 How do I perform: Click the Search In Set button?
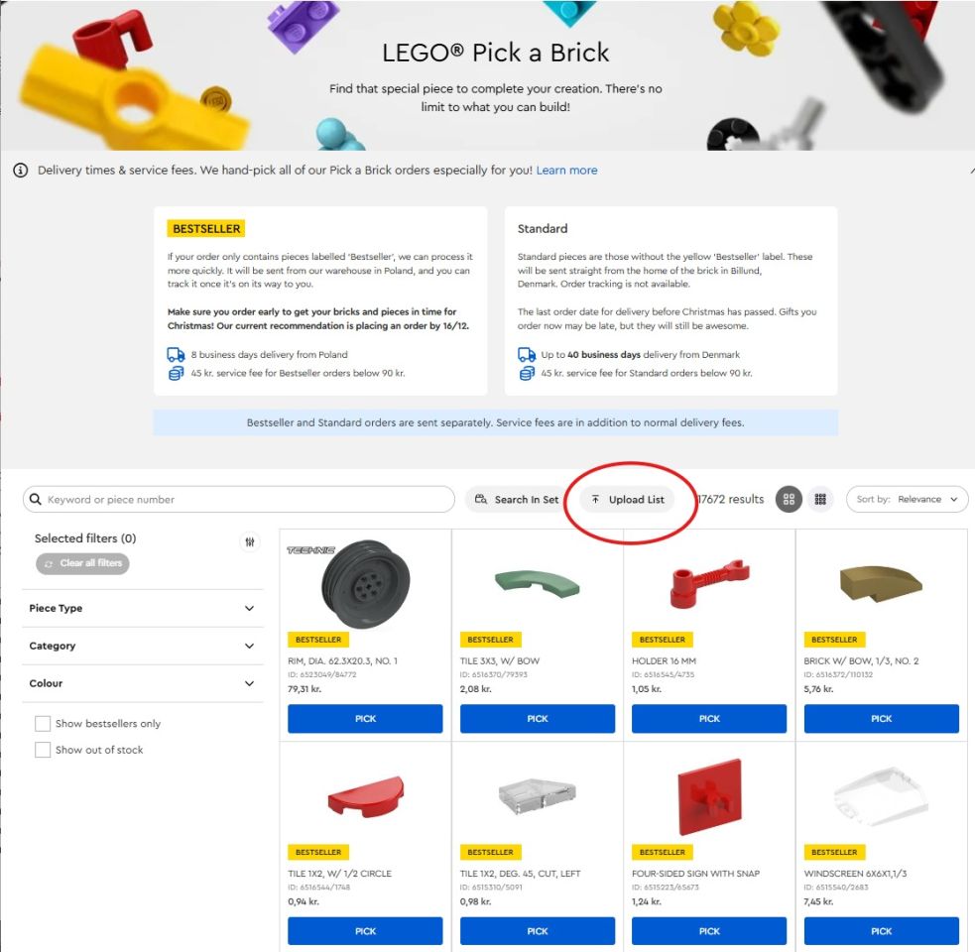516,500
